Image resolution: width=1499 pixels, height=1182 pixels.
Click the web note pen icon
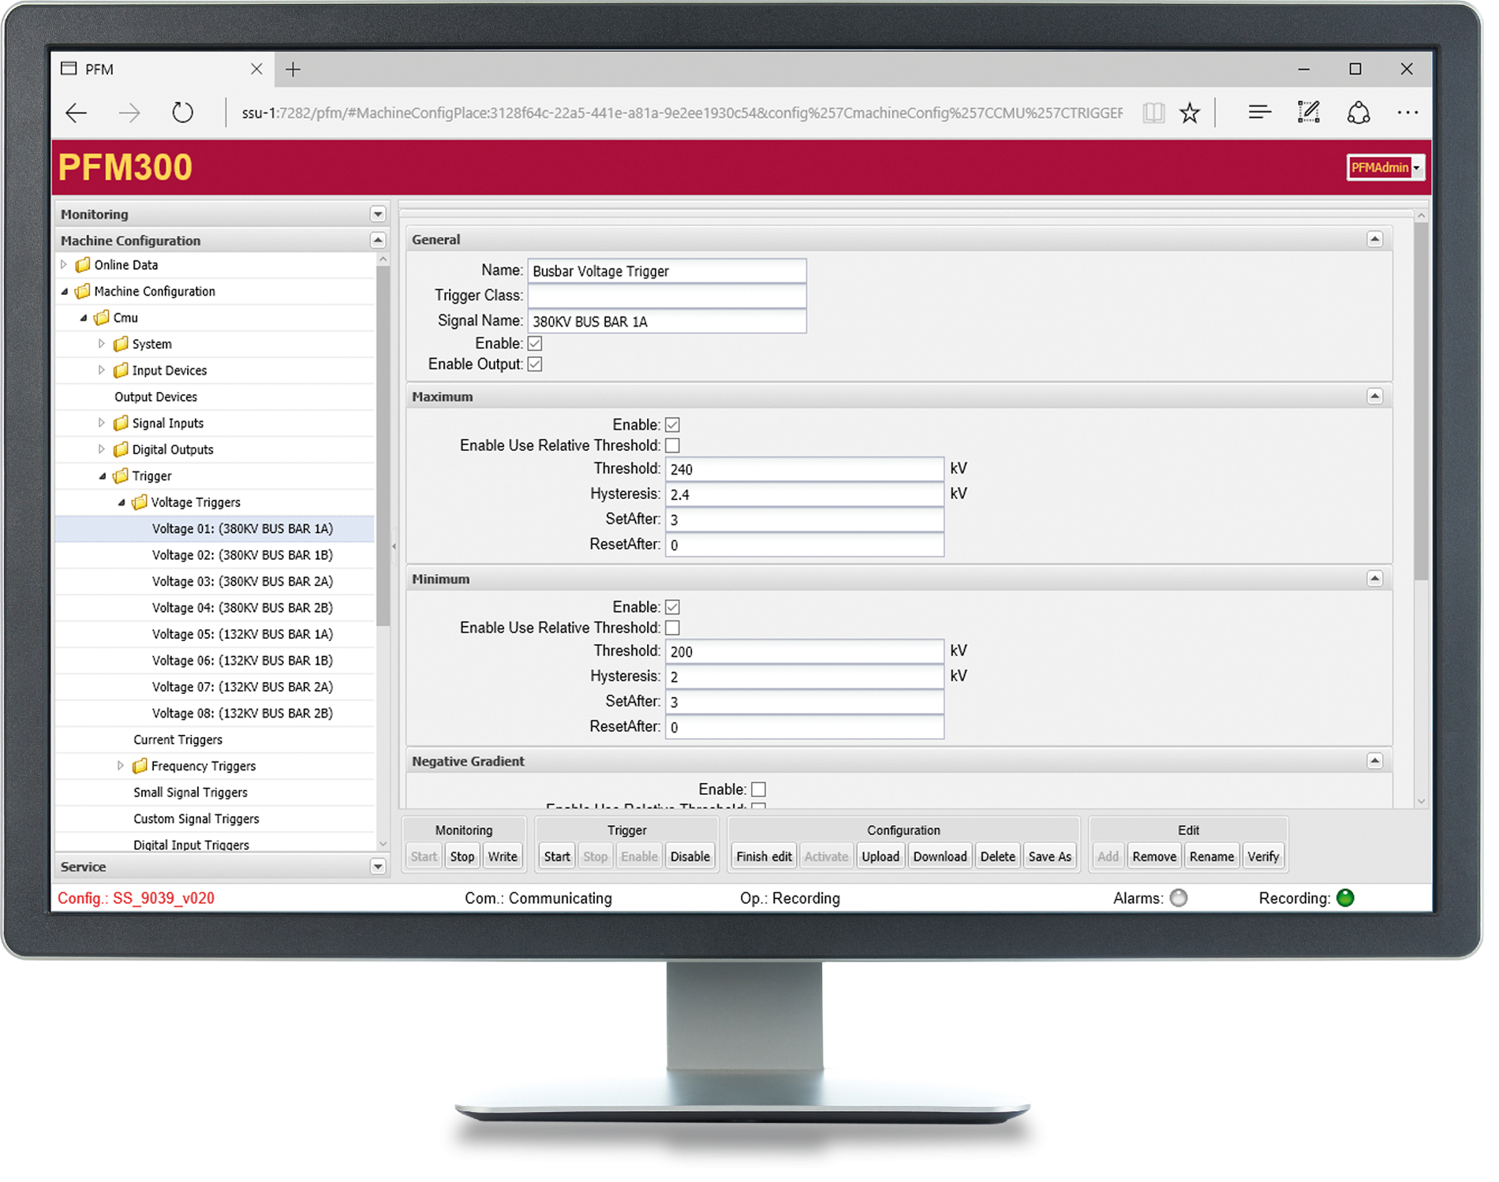pyautogui.click(x=1308, y=113)
